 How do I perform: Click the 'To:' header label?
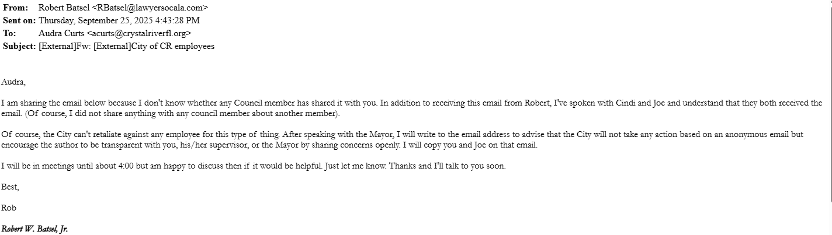point(9,33)
